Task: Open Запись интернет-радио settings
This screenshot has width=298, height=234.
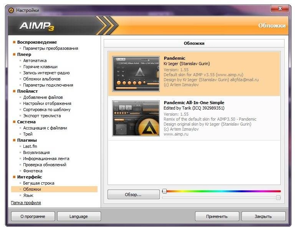Action: click(x=46, y=73)
